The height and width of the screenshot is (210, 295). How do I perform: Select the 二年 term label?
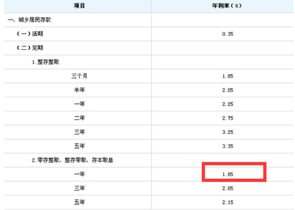79,118
